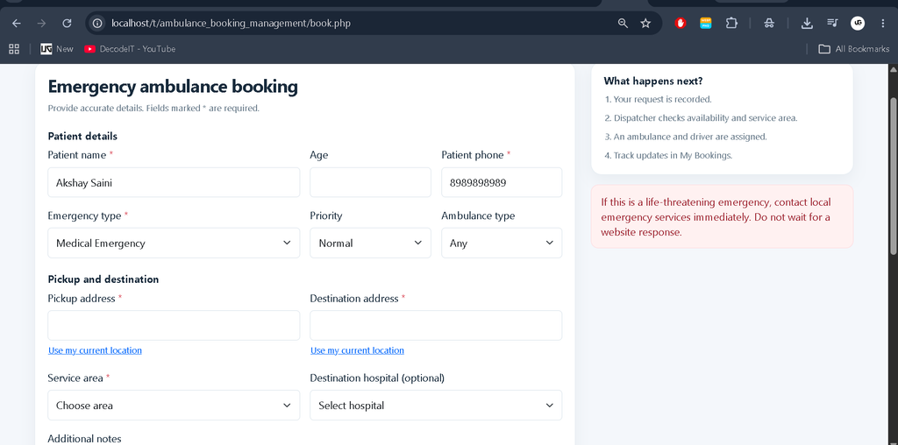This screenshot has height=445, width=898.
Task: Click Use my current location under Pickup address
Action: (95, 350)
